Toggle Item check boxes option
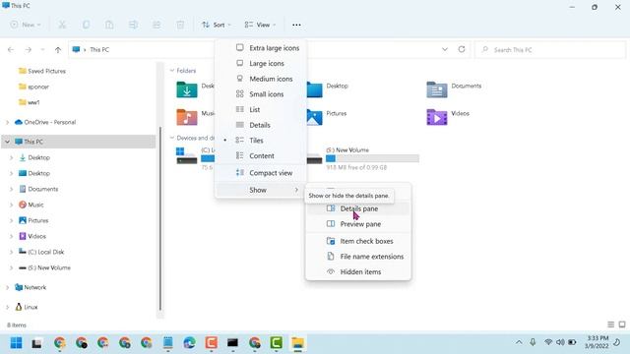This screenshot has width=630, height=354. [x=358, y=241]
